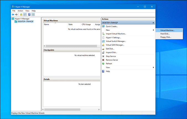The height and width of the screenshot is (119, 187).
Task: Click the Stop Service circle icon
Action: [103, 56]
